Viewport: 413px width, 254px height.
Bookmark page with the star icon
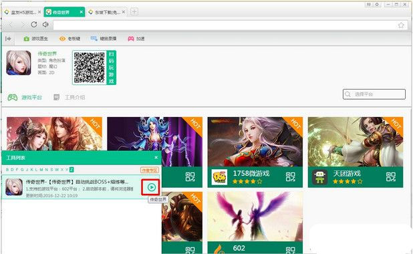click(x=401, y=25)
